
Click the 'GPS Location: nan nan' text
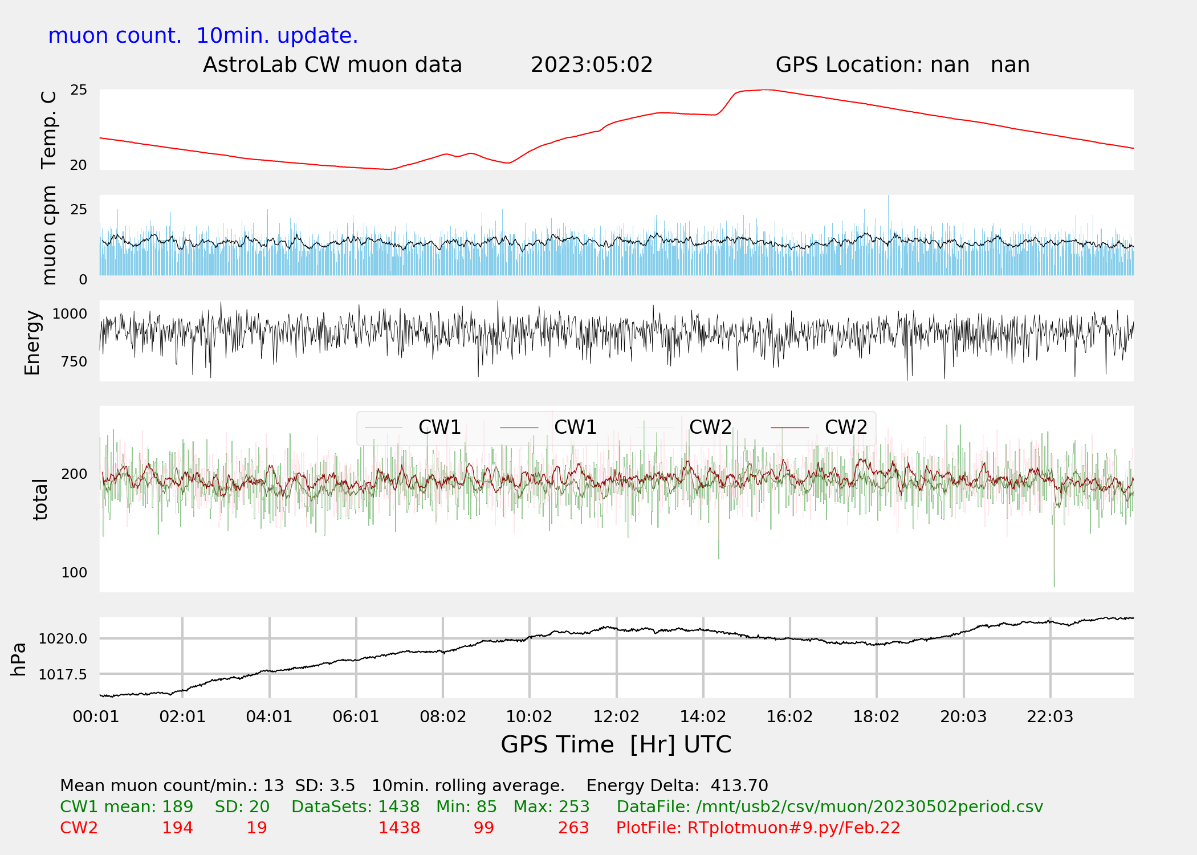[902, 65]
